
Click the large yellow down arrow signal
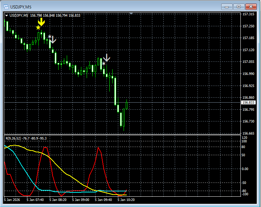coord(41,22)
